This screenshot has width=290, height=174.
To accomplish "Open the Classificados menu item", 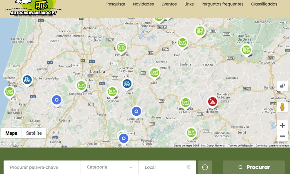I will 264,4.
